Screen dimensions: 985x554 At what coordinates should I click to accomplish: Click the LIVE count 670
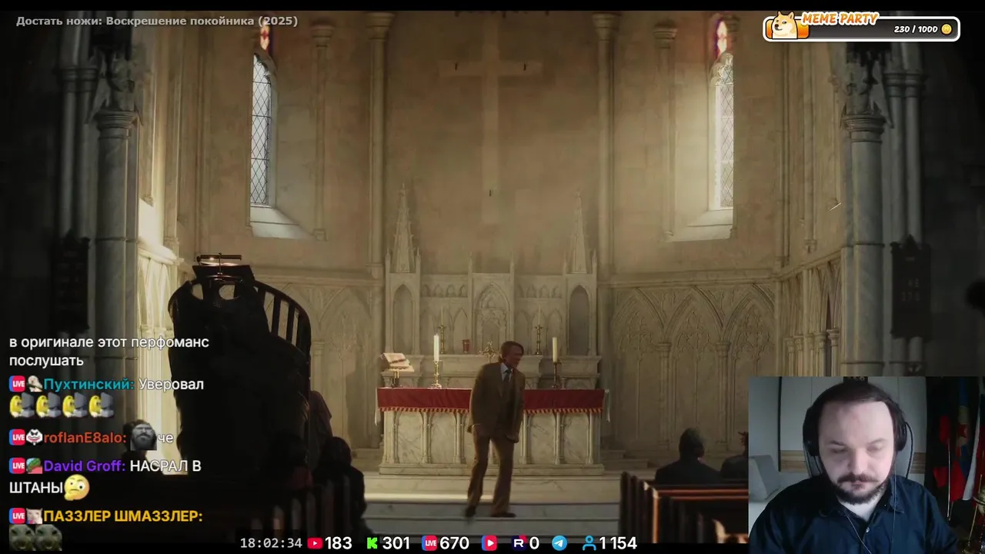pos(454,543)
